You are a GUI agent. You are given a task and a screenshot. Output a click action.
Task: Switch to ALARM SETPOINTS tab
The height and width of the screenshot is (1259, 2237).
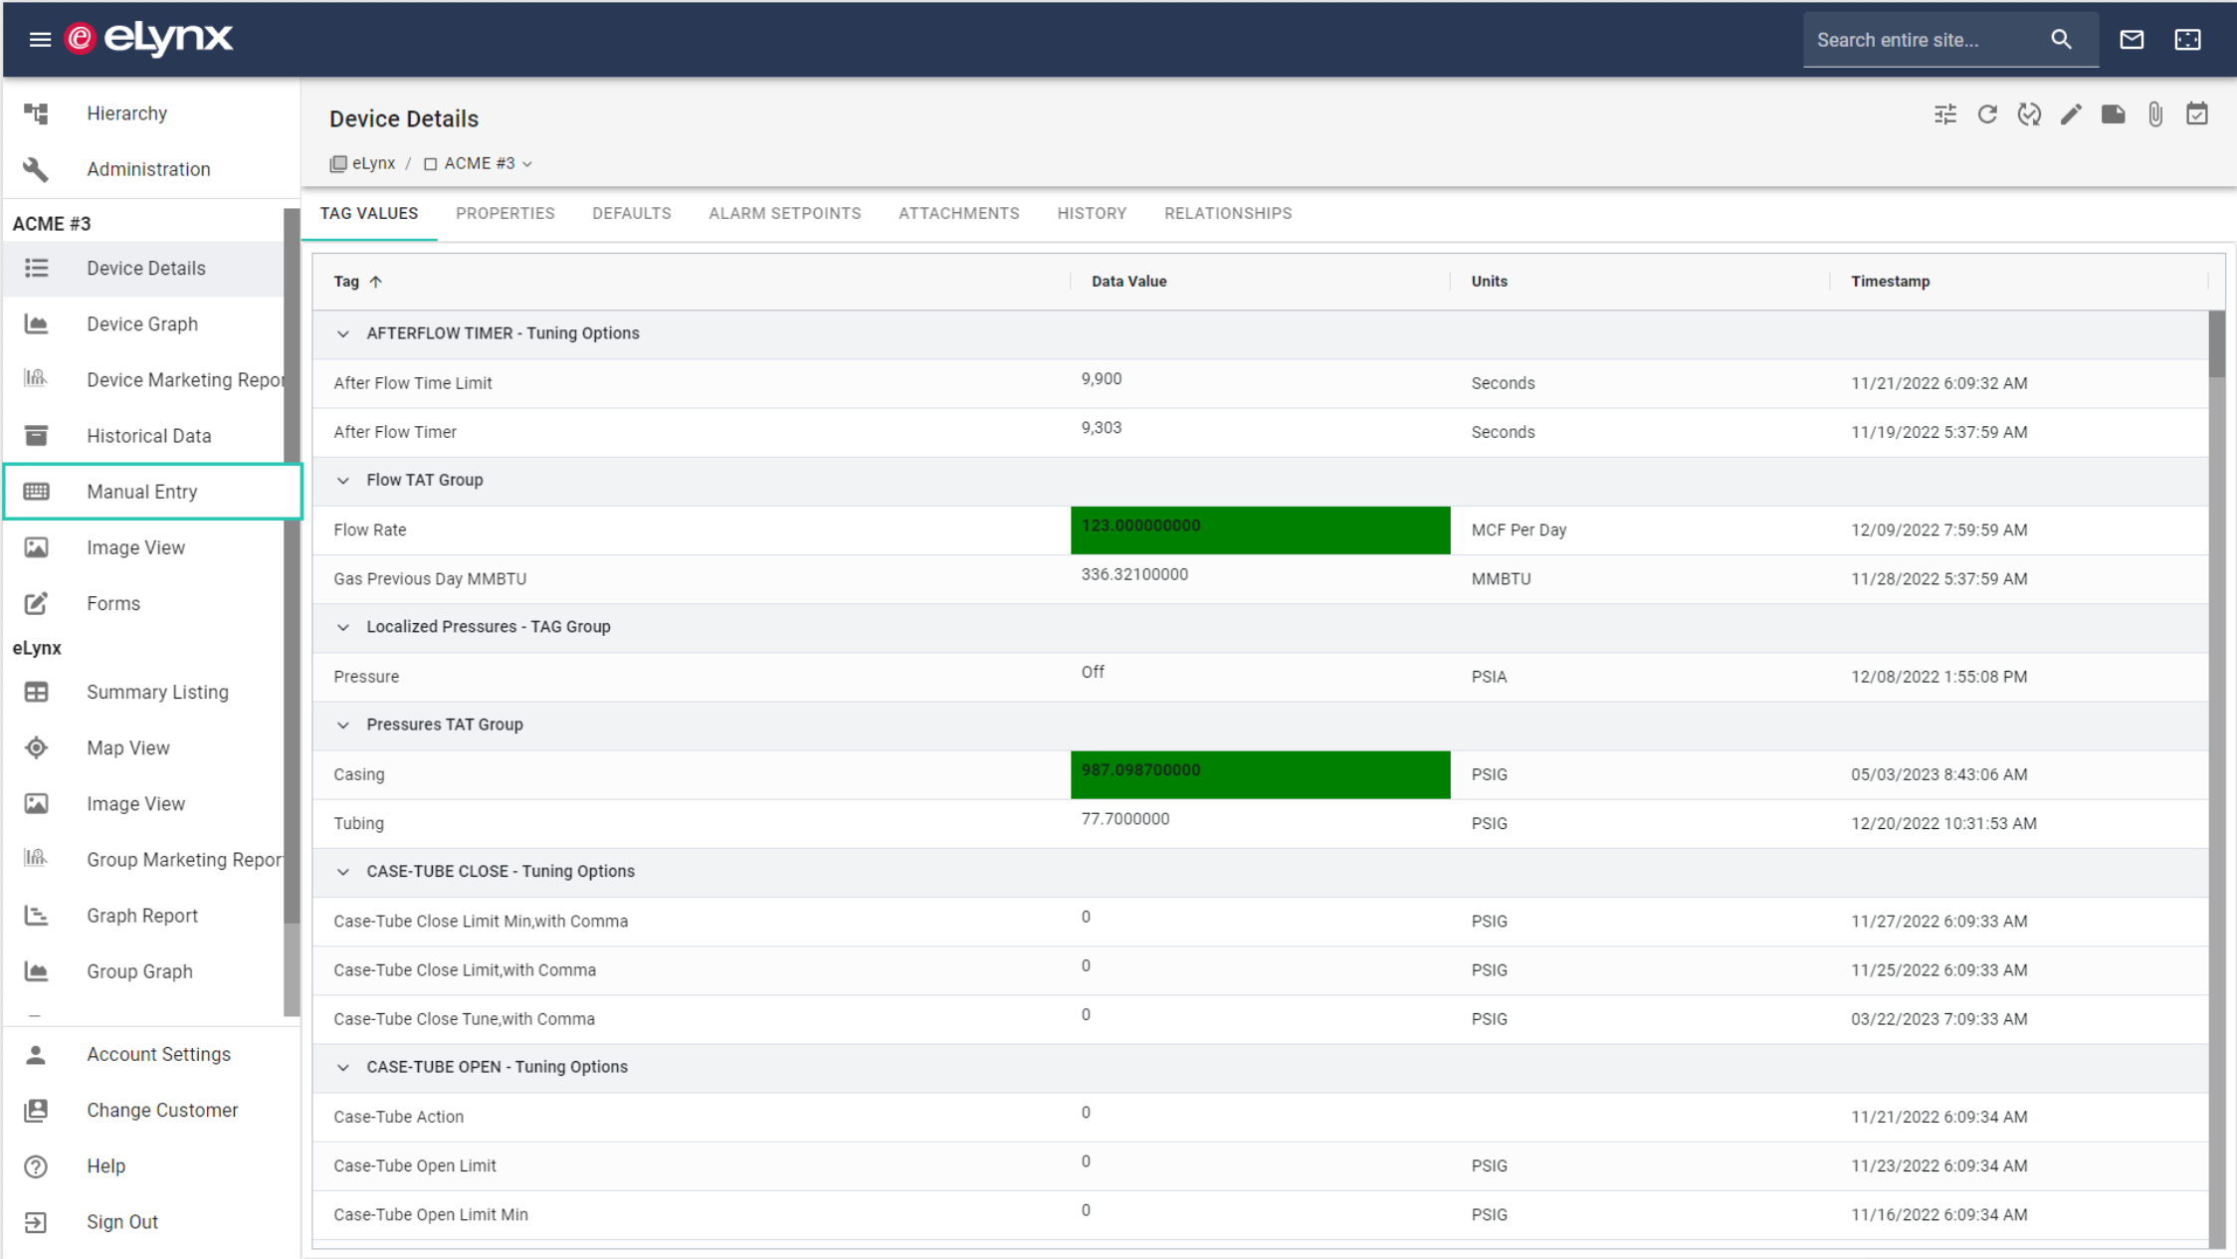pyautogui.click(x=785, y=213)
